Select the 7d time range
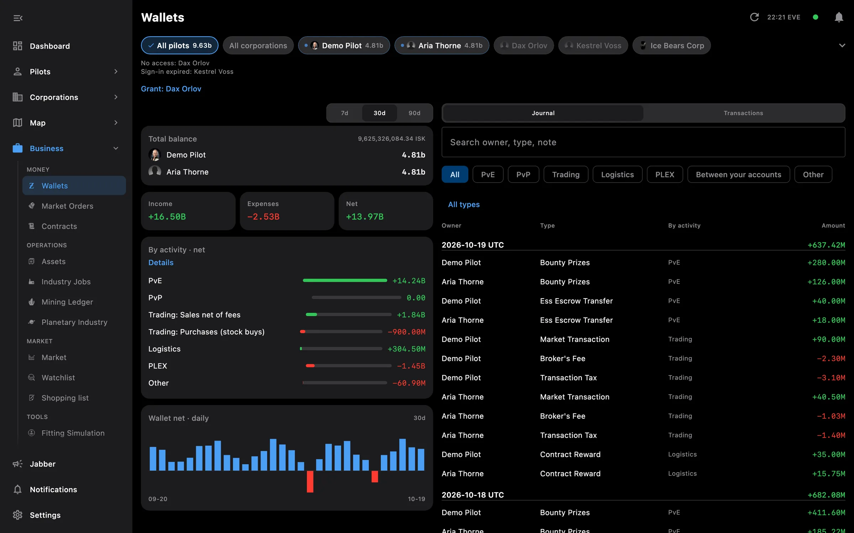Screen dimensions: 854x533 click(344, 113)
